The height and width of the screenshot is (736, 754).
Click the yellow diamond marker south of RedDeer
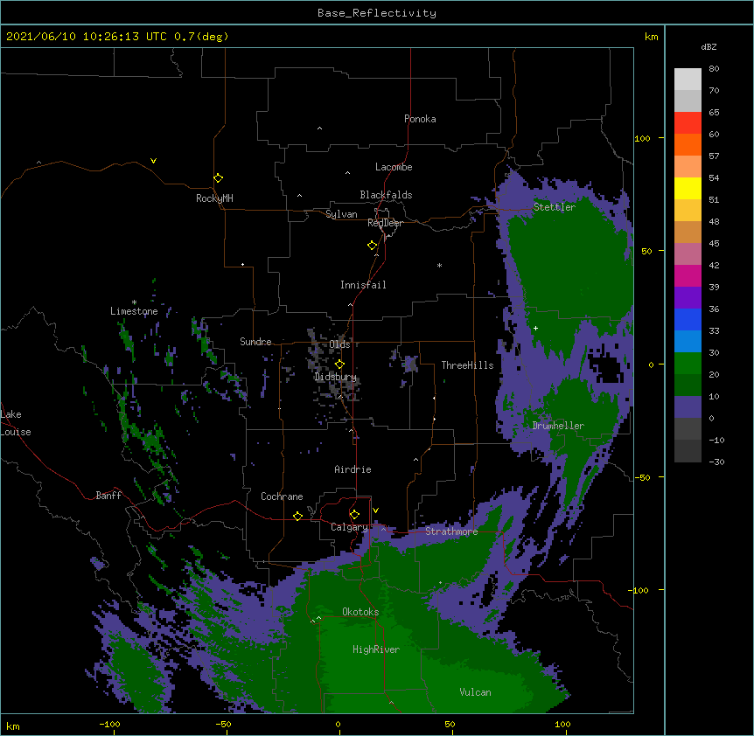[x=373, y=246]
